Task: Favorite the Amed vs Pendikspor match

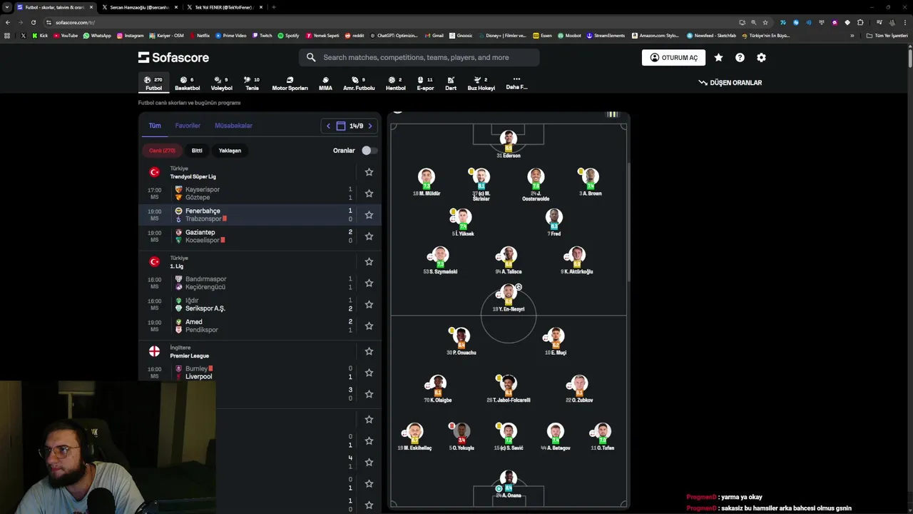Action: pyautogui.click(x=369, y=326)
